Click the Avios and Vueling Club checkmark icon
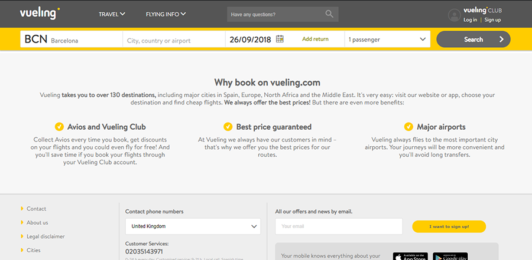 (x=59, y=127)
